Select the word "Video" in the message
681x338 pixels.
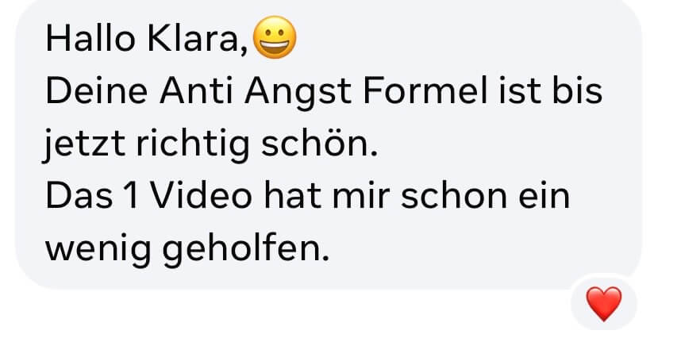pos(201,197)
